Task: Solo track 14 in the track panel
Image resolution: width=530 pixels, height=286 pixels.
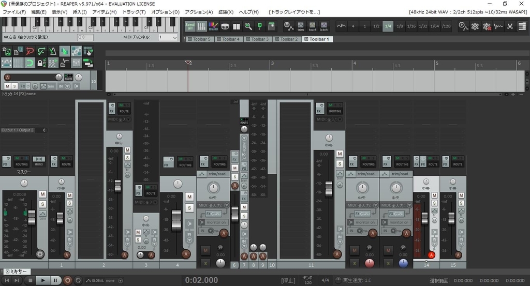Action: [x=14, y=86]
